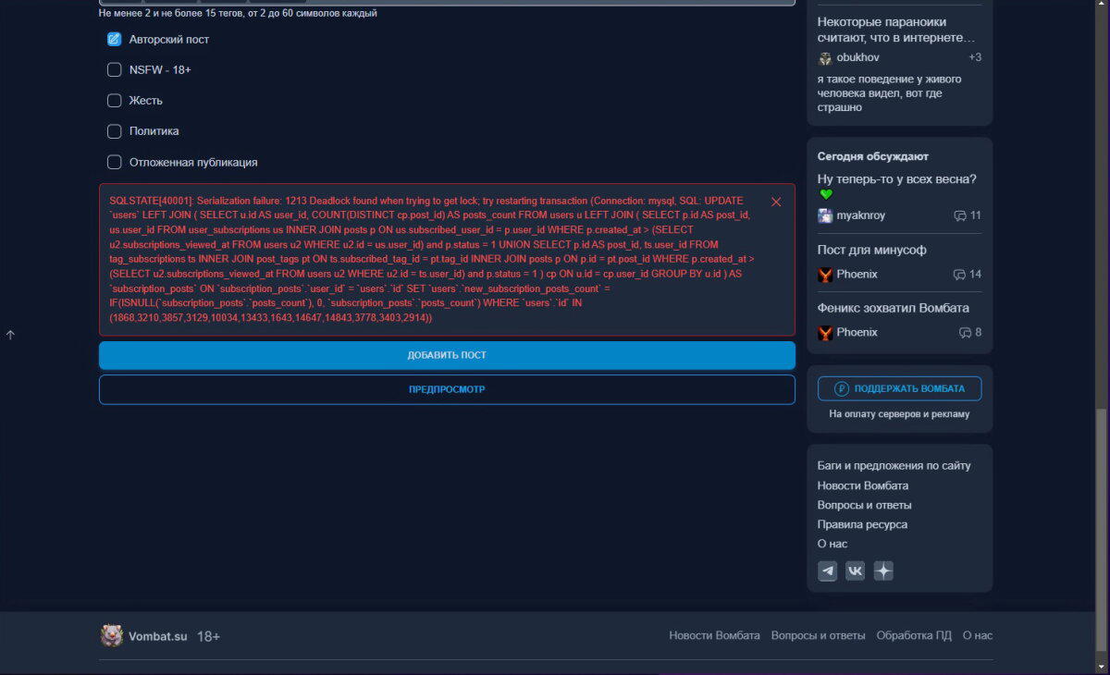Click comment text я такое поведение у живого
This screenshot has height=675, width=1110.
[889, 93]
